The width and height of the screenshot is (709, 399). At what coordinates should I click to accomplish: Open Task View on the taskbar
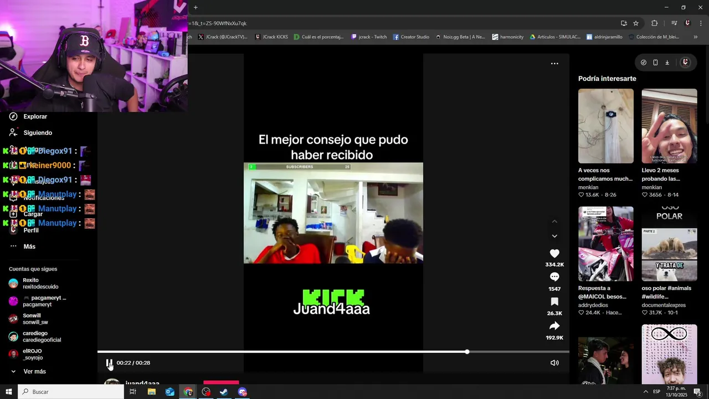coord(133,392)
